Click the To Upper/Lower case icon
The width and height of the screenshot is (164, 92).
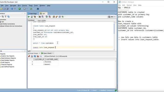pyautogui.click(x=63, y=17)
